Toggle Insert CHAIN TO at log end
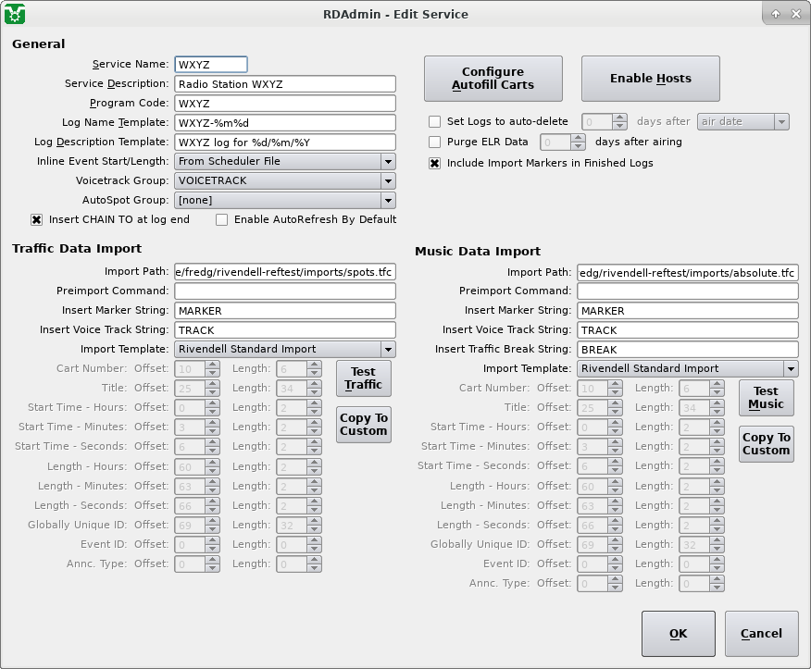Image resolution: width=811 pixels, height=669 pixels. pyautogui.click(x=37, y=220)
